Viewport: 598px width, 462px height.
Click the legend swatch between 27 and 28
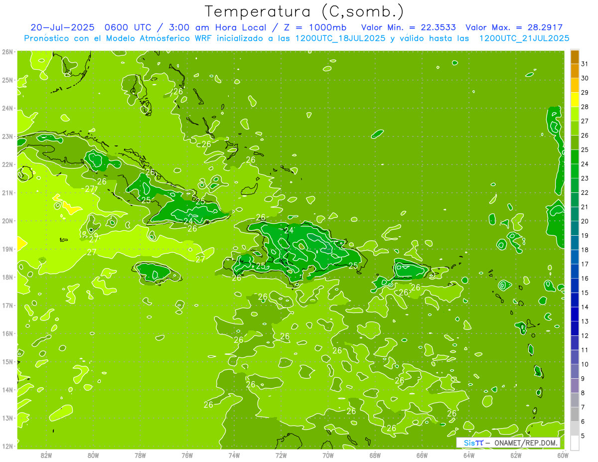575,114
